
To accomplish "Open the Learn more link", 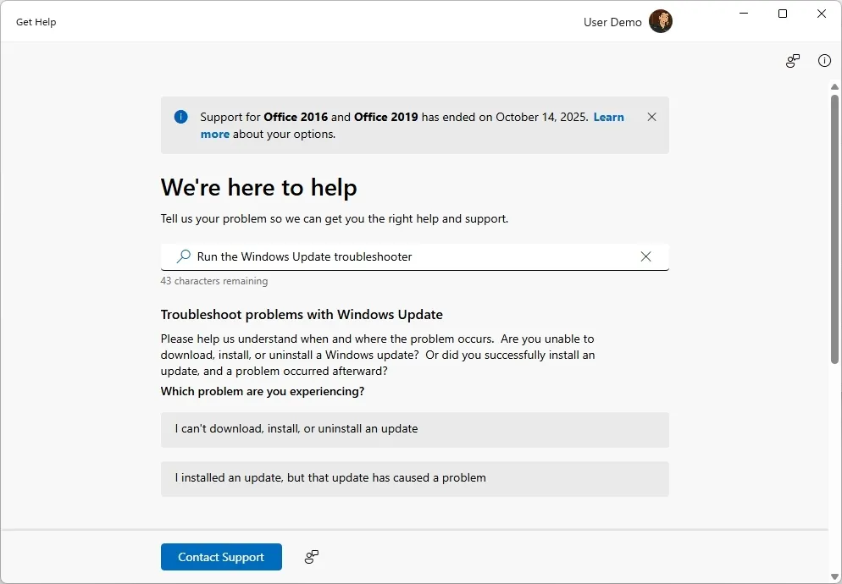I will pos(609,117).
